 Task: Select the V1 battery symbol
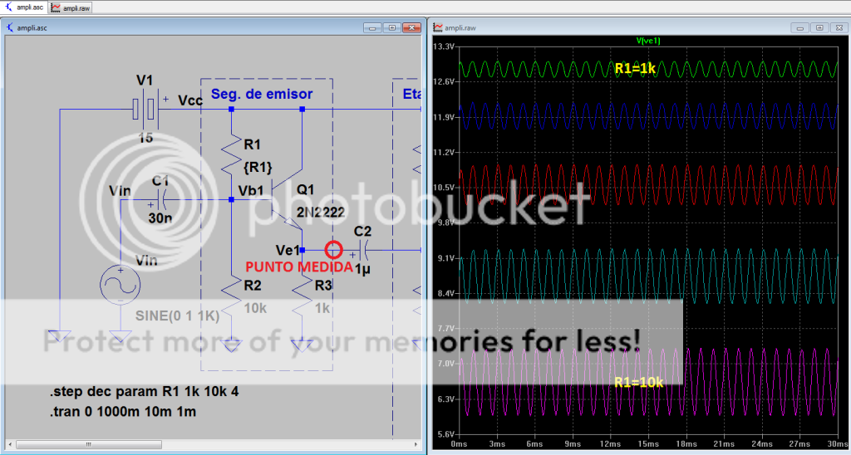click(x=145, y=110)
